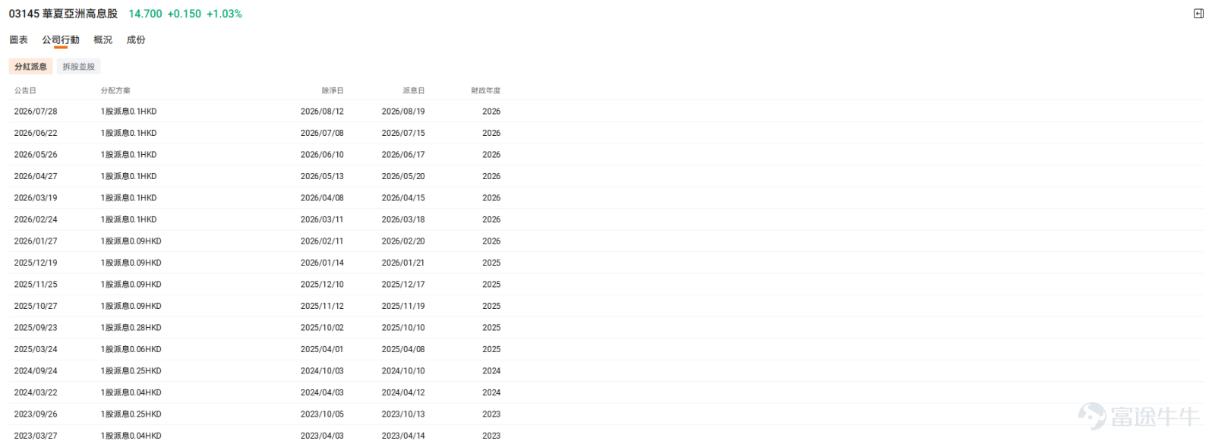Click payment date 2025/12/17
This screenshot has height=444, width=1215.
403,285
